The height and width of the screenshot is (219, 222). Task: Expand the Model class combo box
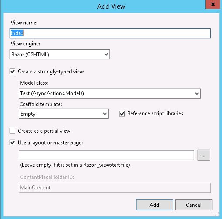109,93
